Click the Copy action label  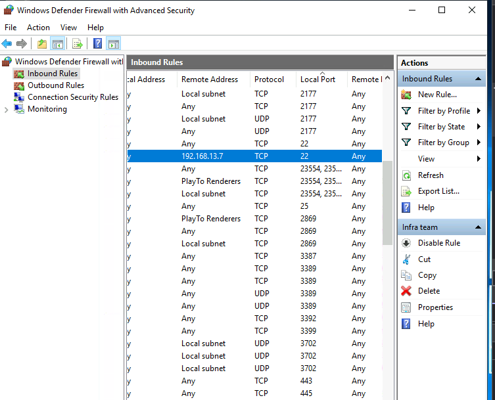427,275
